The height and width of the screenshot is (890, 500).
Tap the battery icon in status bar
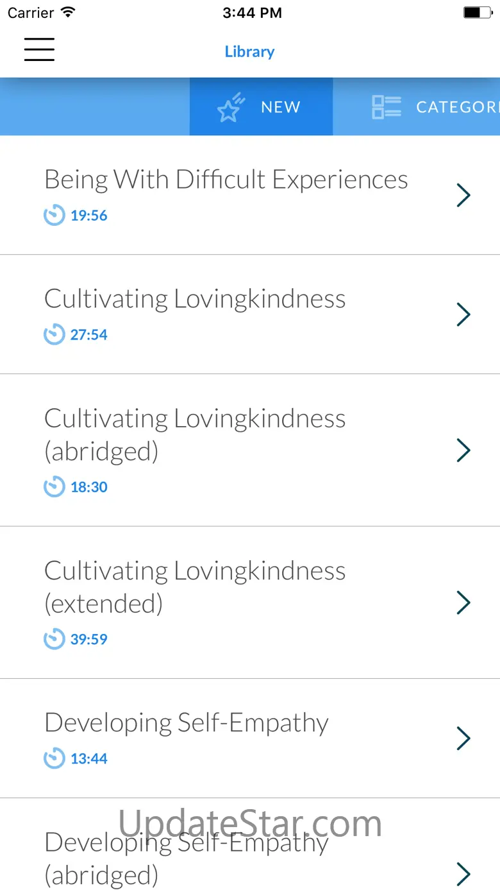click(476, 13)
